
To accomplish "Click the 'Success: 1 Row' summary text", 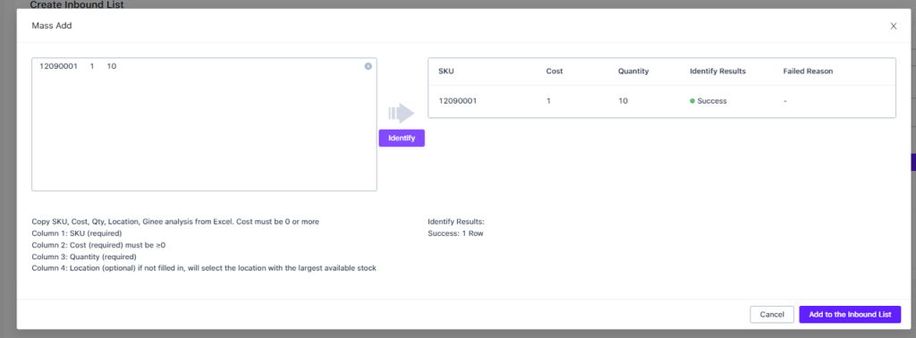I will click(455, 233).
